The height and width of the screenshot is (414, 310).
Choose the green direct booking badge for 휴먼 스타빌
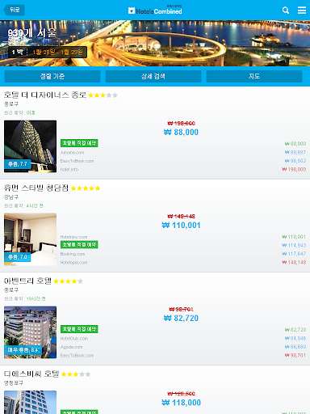[x=79, y=244]
